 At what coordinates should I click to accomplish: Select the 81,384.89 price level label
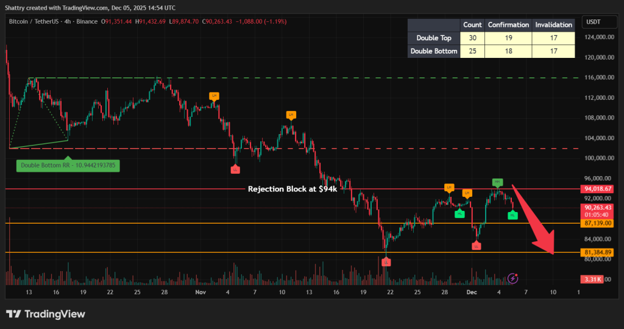click(x=598, y=252)
